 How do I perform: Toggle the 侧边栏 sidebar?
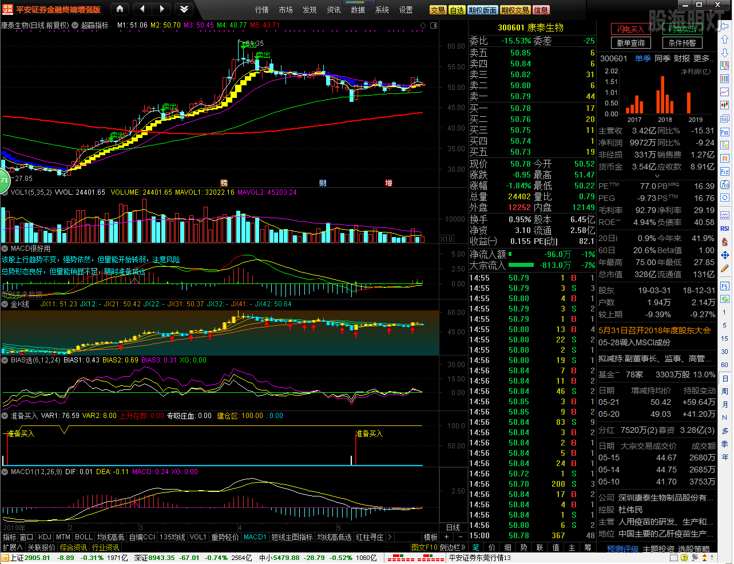(453, 547)
